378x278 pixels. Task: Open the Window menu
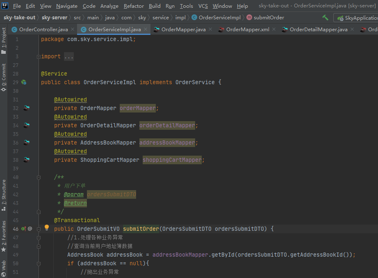point(222,6)
